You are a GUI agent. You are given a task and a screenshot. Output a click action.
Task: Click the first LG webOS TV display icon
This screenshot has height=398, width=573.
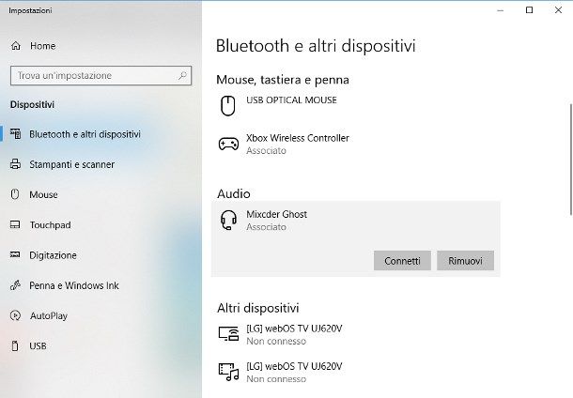point(229,334)
